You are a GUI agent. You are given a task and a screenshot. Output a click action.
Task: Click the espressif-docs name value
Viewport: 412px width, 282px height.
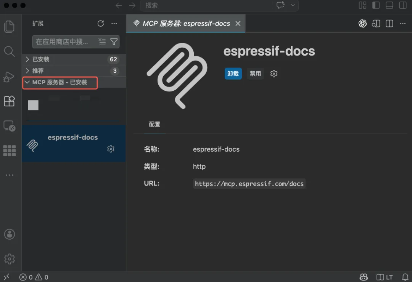click(216, 149)
